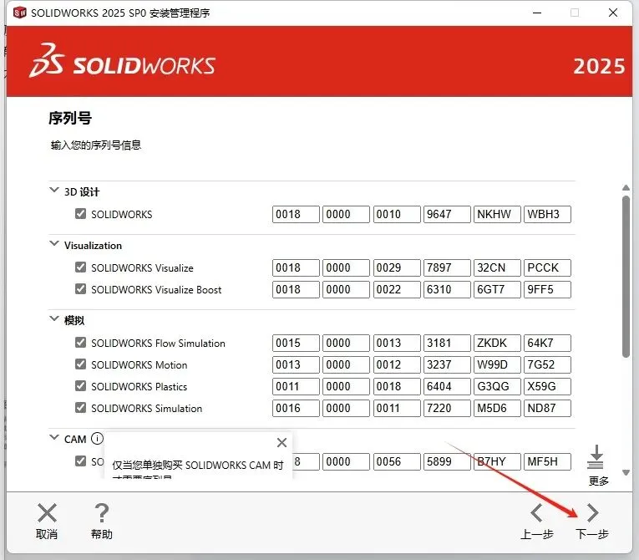Collapse the CAM section
Image resolution: width=639 pixels, height=560 pixels.
coord(53,437)
